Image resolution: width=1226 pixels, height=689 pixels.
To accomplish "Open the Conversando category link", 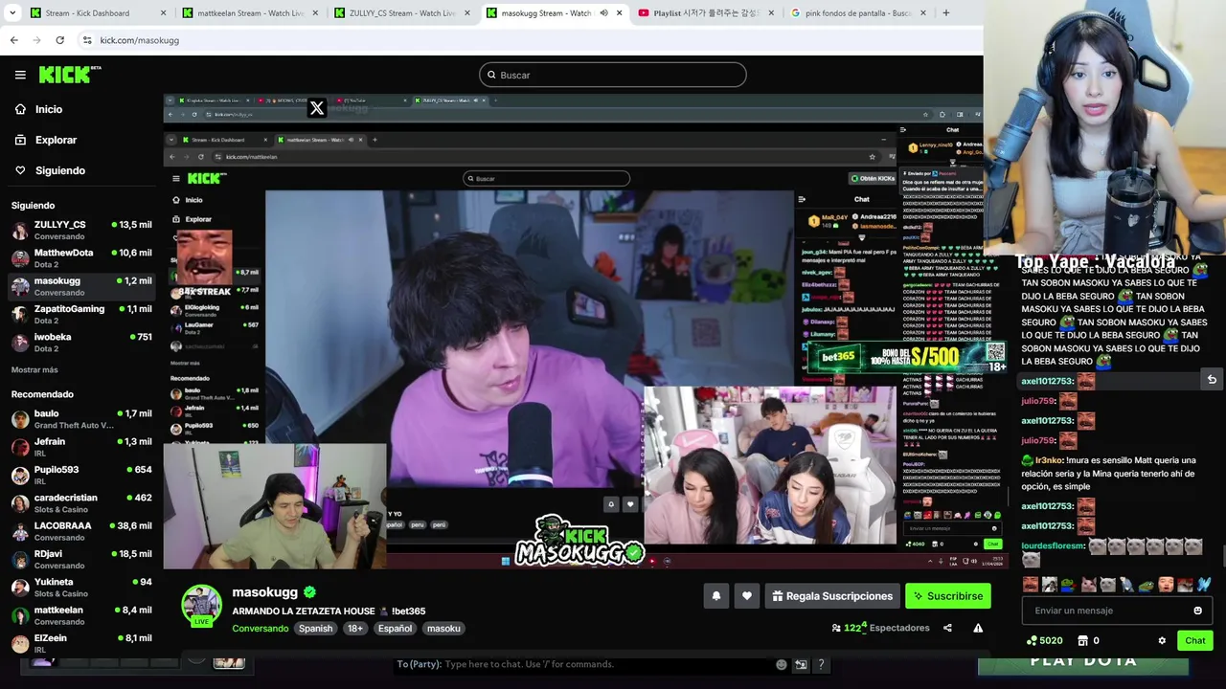I will tap(261, 629).
